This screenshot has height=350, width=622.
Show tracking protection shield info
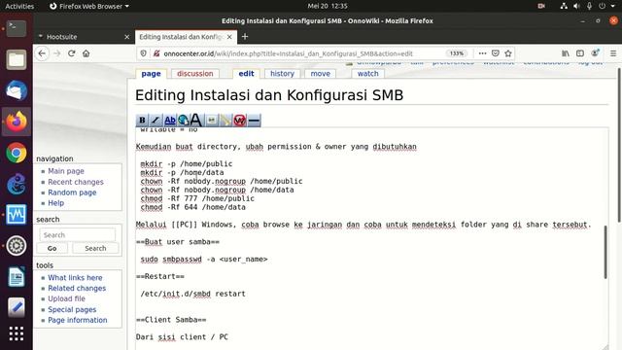click(x=144, y=53)
